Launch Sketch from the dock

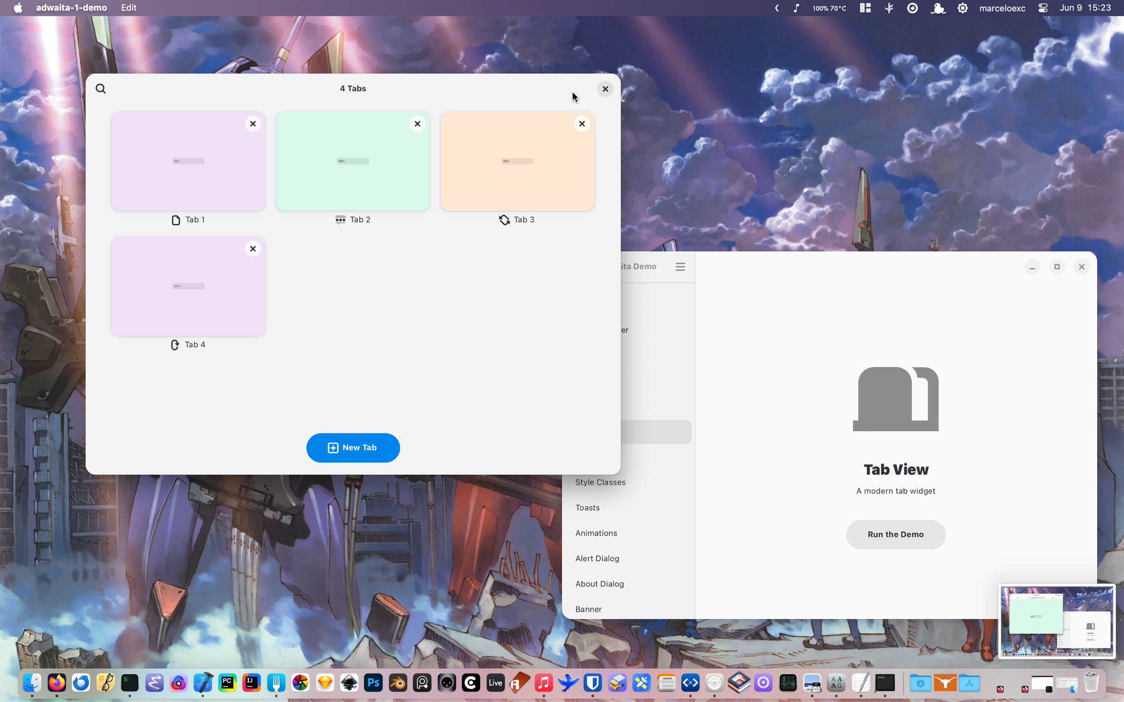pos(325,683)
